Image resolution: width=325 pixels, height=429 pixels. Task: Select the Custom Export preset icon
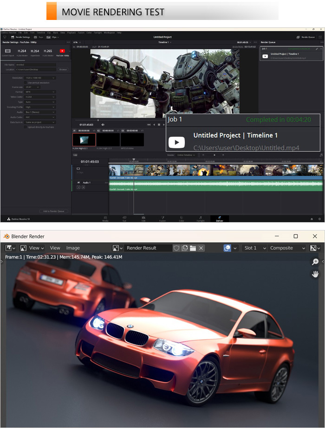(x=8, y=51)
